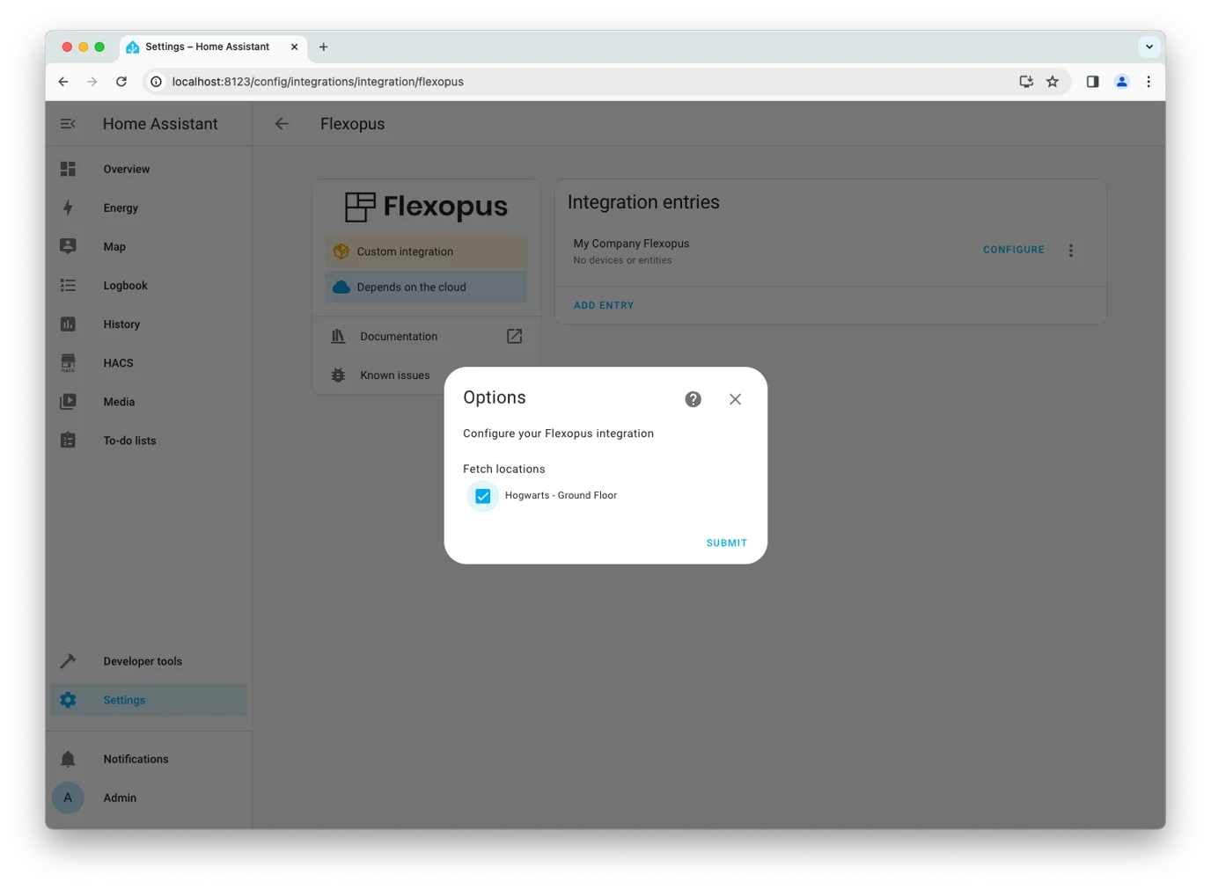Open the Energy dashboard icon
The height and width of the screenshot is (889, 1211).
tap(68, 208)
